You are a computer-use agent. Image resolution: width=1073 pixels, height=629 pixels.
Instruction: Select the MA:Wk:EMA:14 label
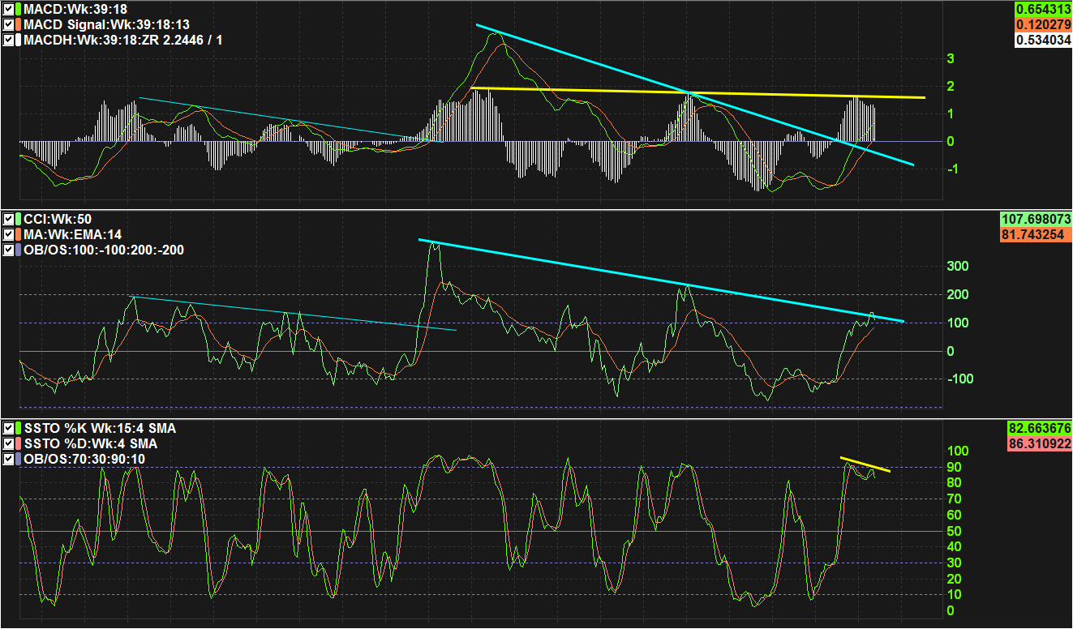pos(73,234)
